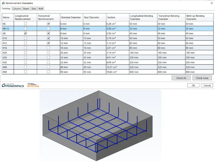Click the 1.13 cm² Section cell

[118, 43]
